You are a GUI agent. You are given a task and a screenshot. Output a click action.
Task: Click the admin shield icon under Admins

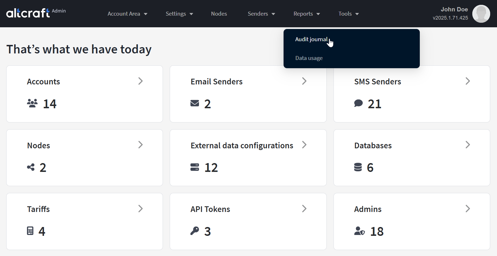[359, 231]
